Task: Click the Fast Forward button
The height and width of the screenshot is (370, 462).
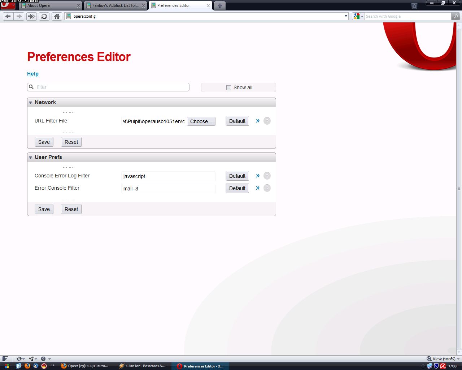Action: pos(31,16)
